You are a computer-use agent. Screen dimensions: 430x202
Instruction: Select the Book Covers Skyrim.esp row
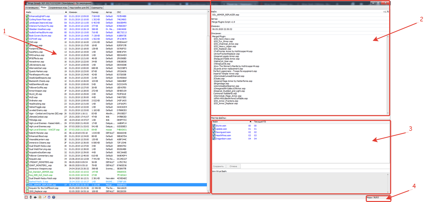click(x=116, y=36)
